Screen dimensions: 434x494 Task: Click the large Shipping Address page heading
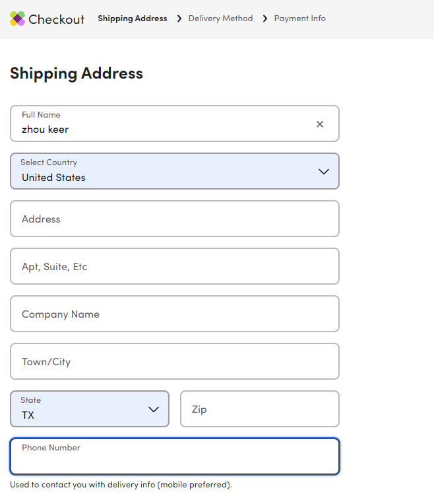77,73
